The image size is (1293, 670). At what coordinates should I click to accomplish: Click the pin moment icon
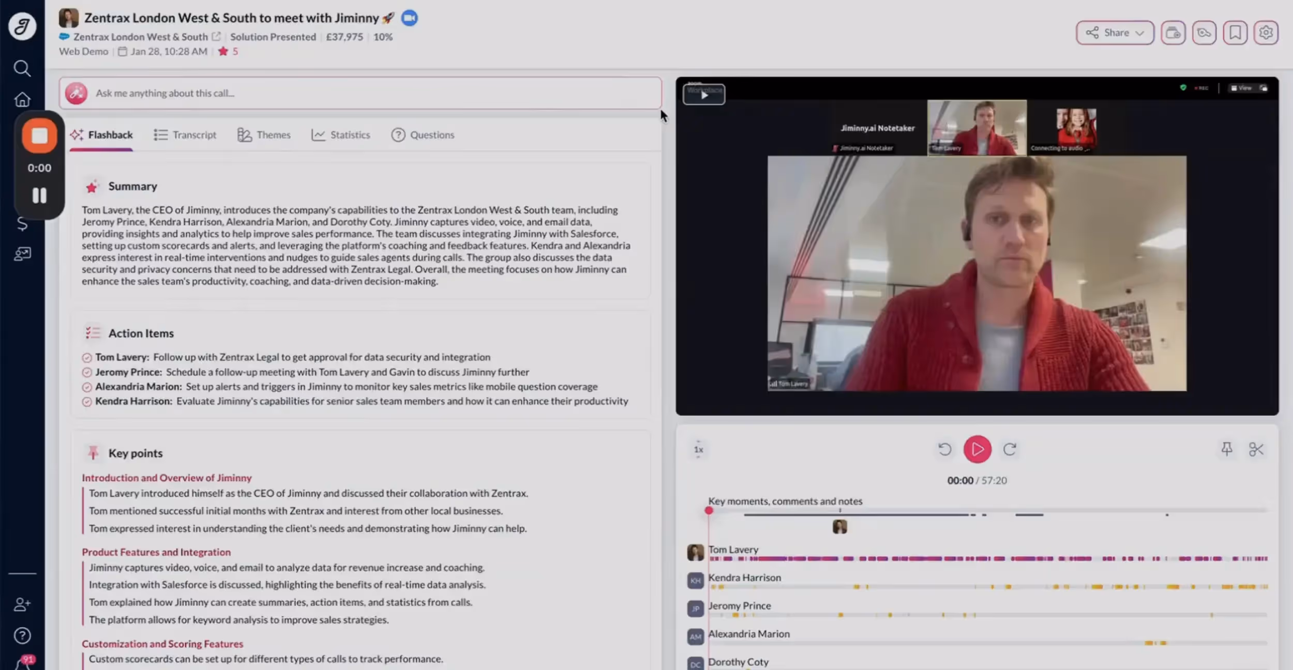(1226, 449)
